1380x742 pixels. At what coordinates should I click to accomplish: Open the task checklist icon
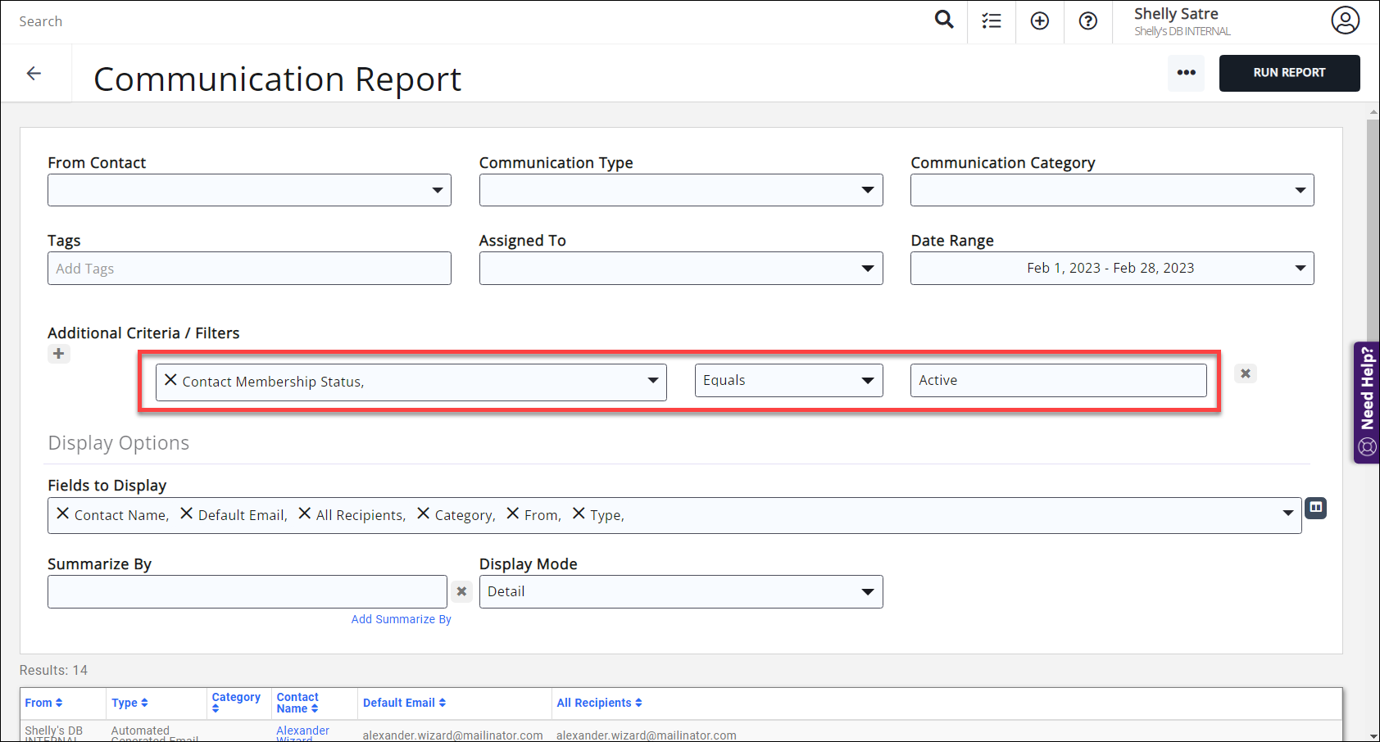pyautogui.click(x=992, y=21)
